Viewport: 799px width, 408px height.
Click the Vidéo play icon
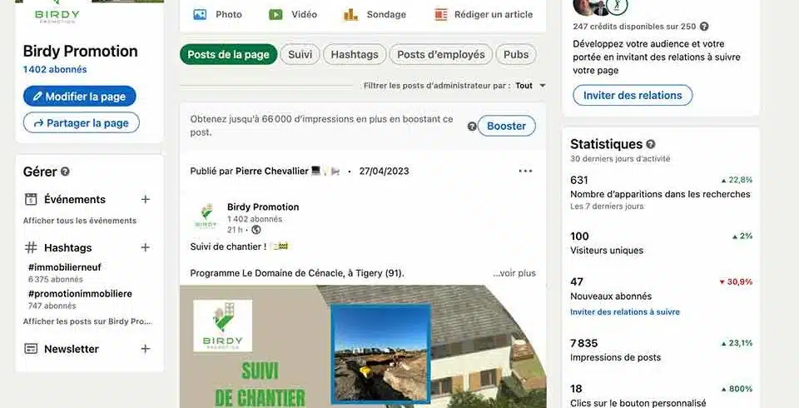coord(275,15)
